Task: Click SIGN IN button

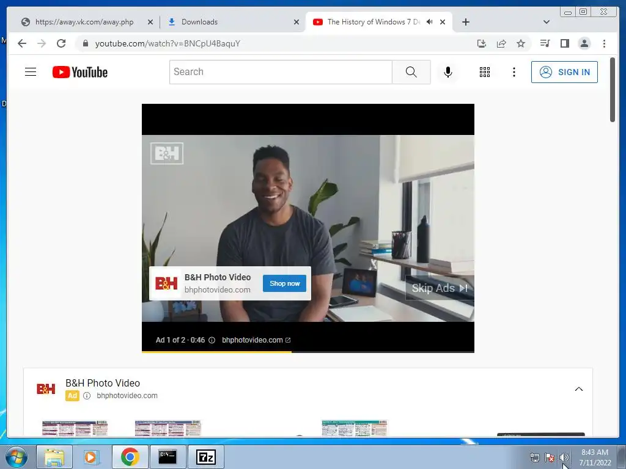Action: point(564,72)
